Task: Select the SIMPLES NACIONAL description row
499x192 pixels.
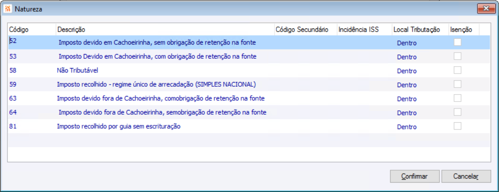Action: pyautogui.click(x=157, y=85)
